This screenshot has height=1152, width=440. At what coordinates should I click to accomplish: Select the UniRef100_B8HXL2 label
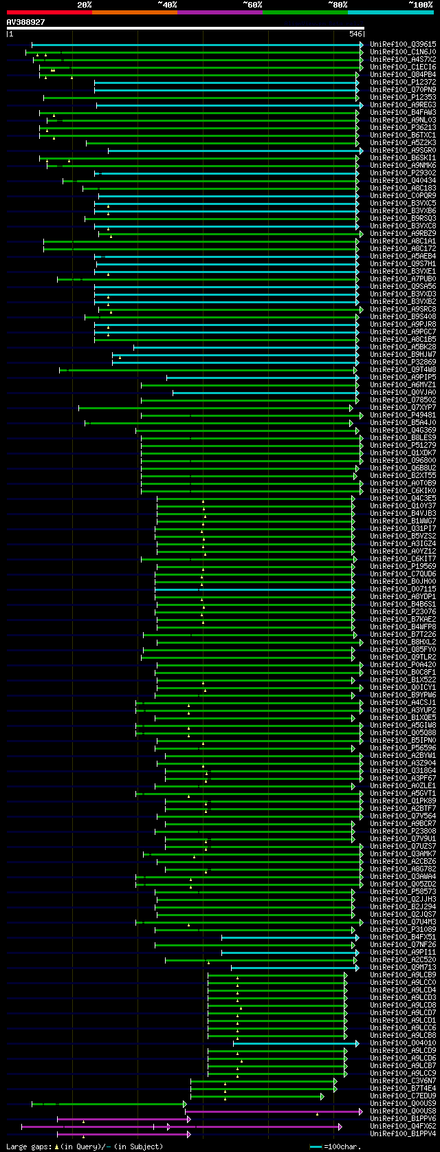[403, 642]
